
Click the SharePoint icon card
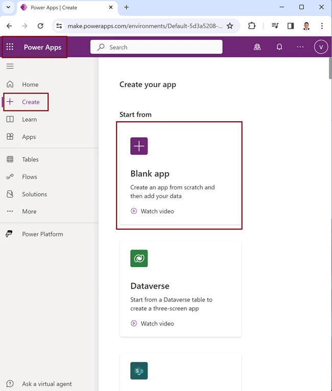coord(139,371)
